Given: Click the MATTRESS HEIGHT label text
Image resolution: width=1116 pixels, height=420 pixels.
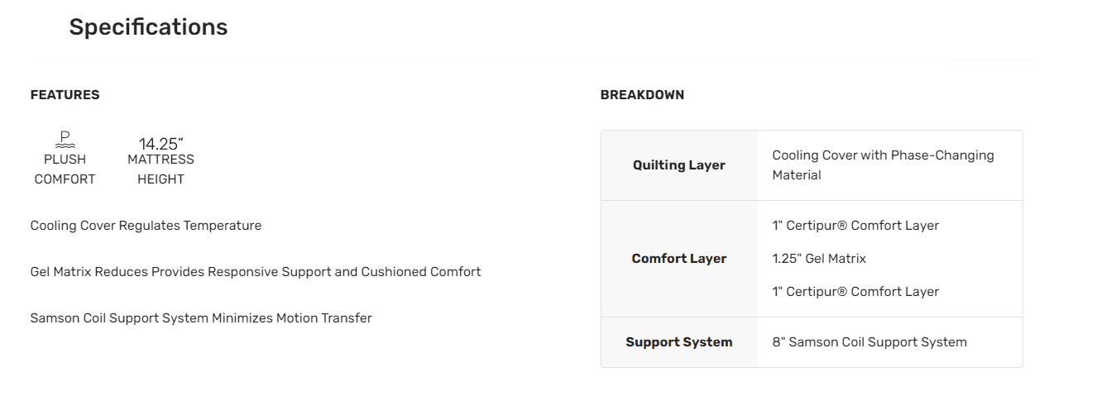Looking at the screenshot, I should point(160,169).
